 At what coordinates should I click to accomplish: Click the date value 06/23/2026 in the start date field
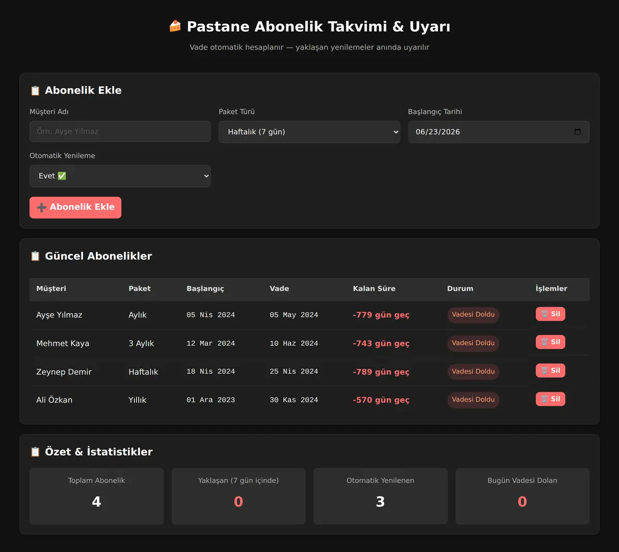(438, 132)
